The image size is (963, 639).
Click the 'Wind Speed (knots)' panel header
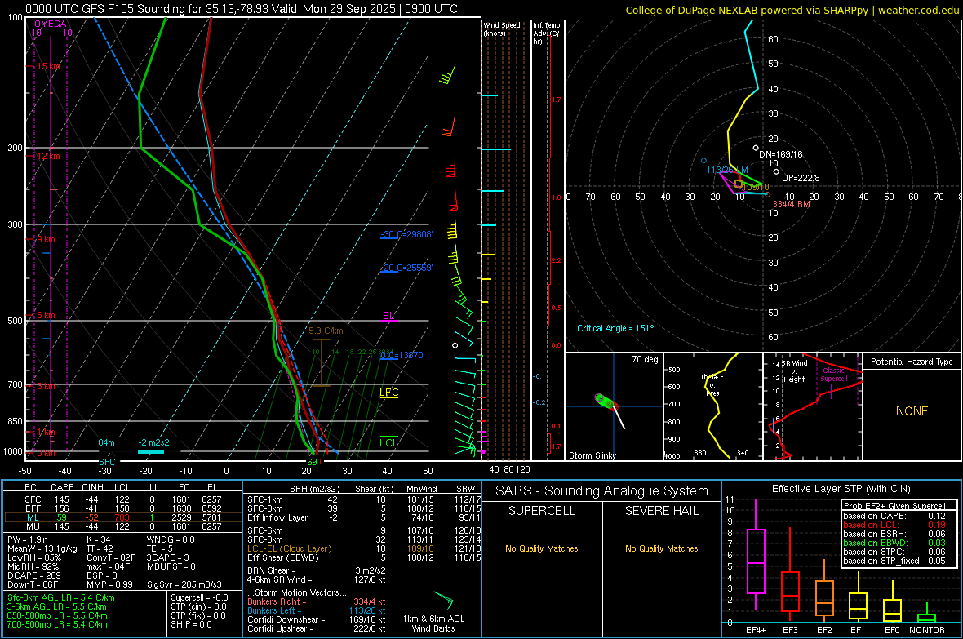click(502, 29)
